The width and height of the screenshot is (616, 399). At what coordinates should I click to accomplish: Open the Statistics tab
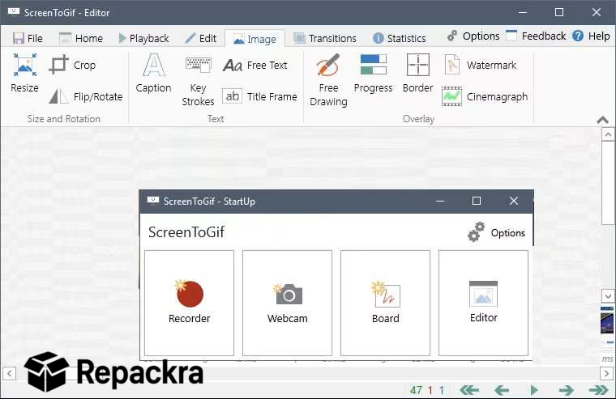click(399, 39)
